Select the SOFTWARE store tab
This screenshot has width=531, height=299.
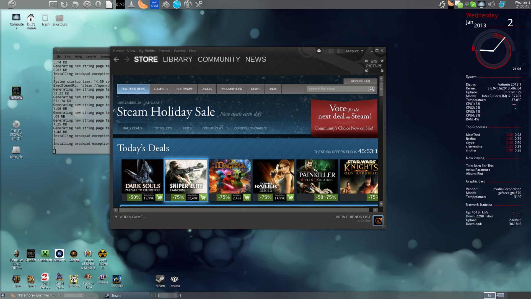pos(185,89)
